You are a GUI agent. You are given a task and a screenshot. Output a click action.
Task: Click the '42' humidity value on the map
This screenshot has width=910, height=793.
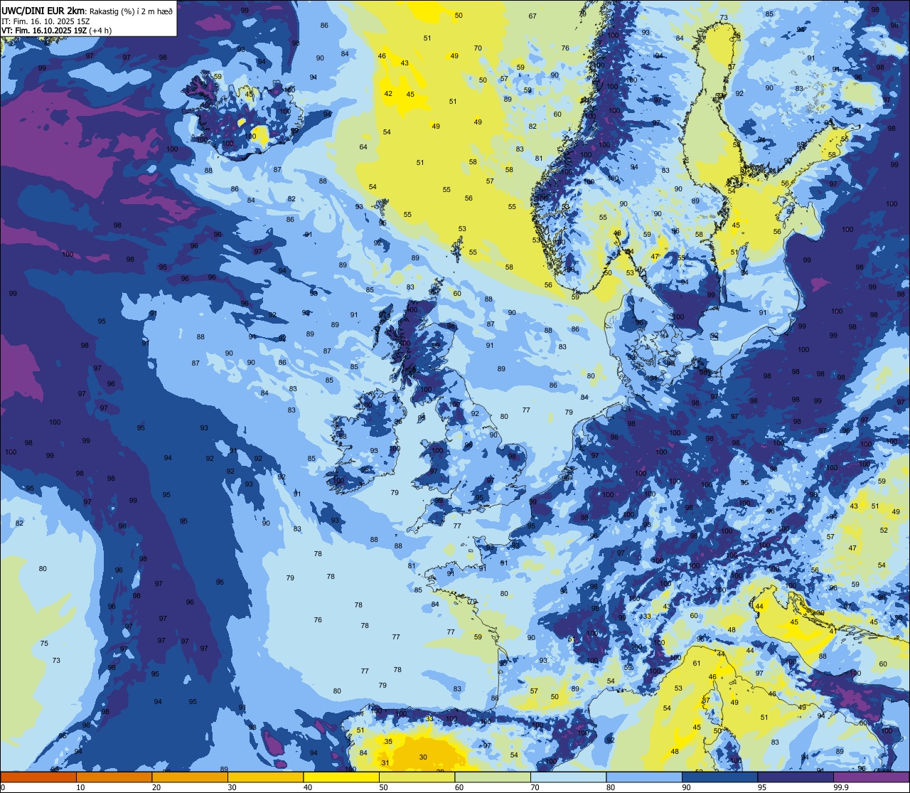388,94
